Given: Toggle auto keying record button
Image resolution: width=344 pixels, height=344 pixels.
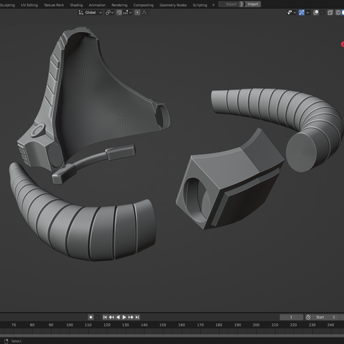Looking at the screenshot, I should coord(91,317).
